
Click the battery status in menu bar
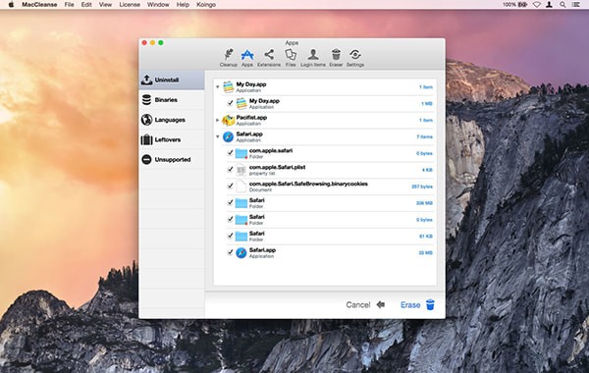click(515, 5)
